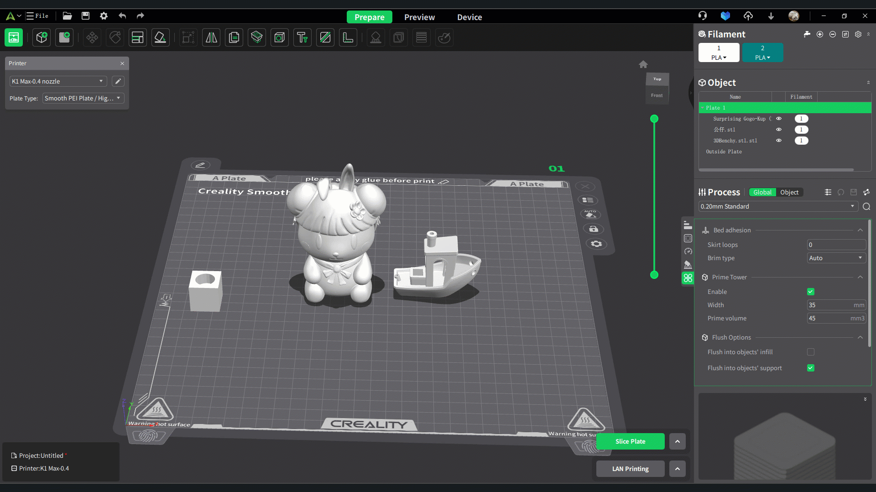Switch to the Preview tab
Screen dimensions: 876x492
click(x=419, y=17)
